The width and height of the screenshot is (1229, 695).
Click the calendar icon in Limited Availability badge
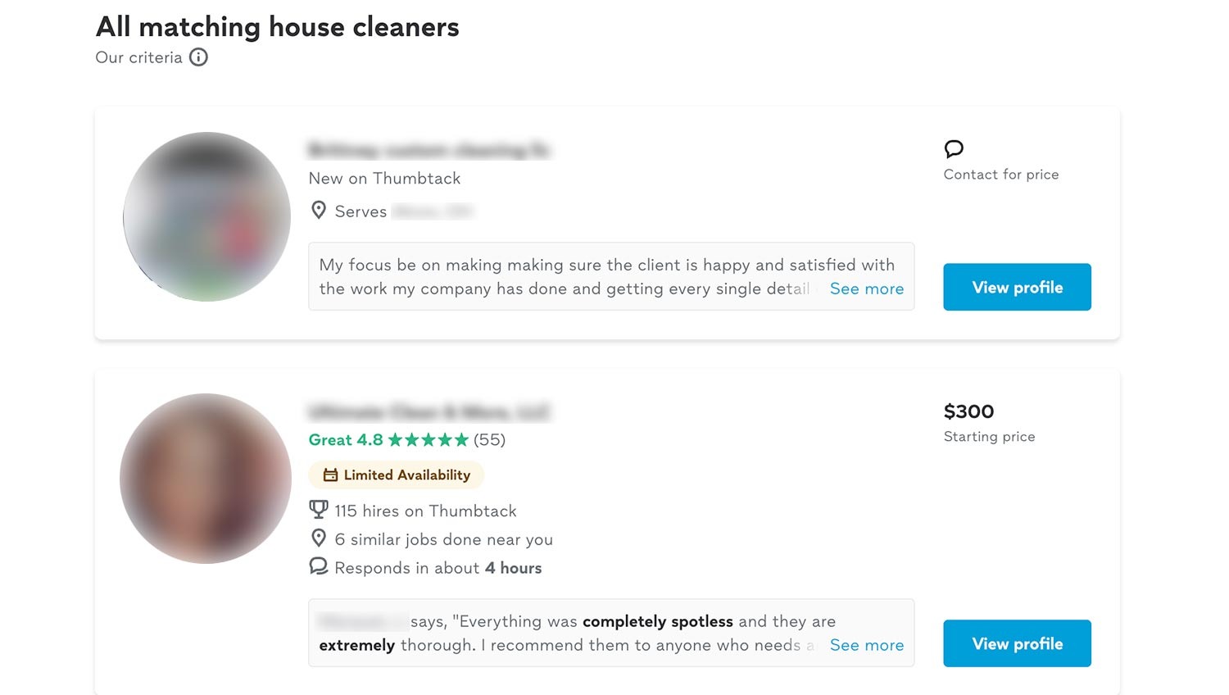331,475
